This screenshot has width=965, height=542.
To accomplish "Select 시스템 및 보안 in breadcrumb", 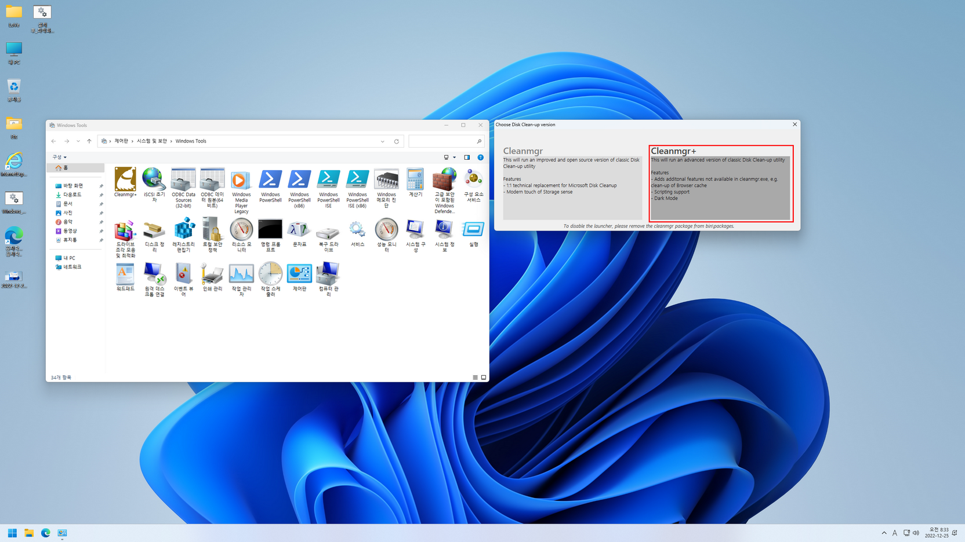I will pos(152,141).
